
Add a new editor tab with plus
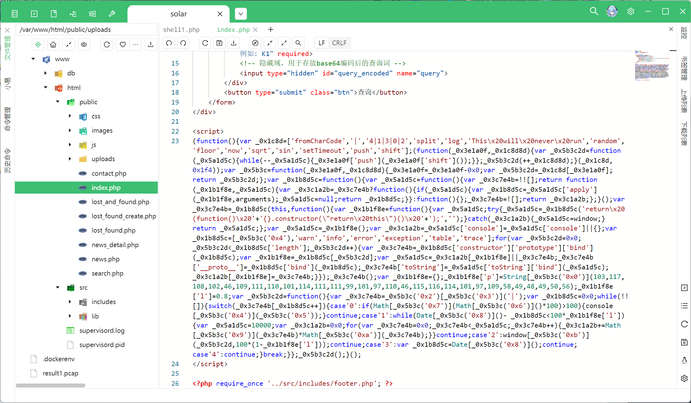[x=271, y=29]
